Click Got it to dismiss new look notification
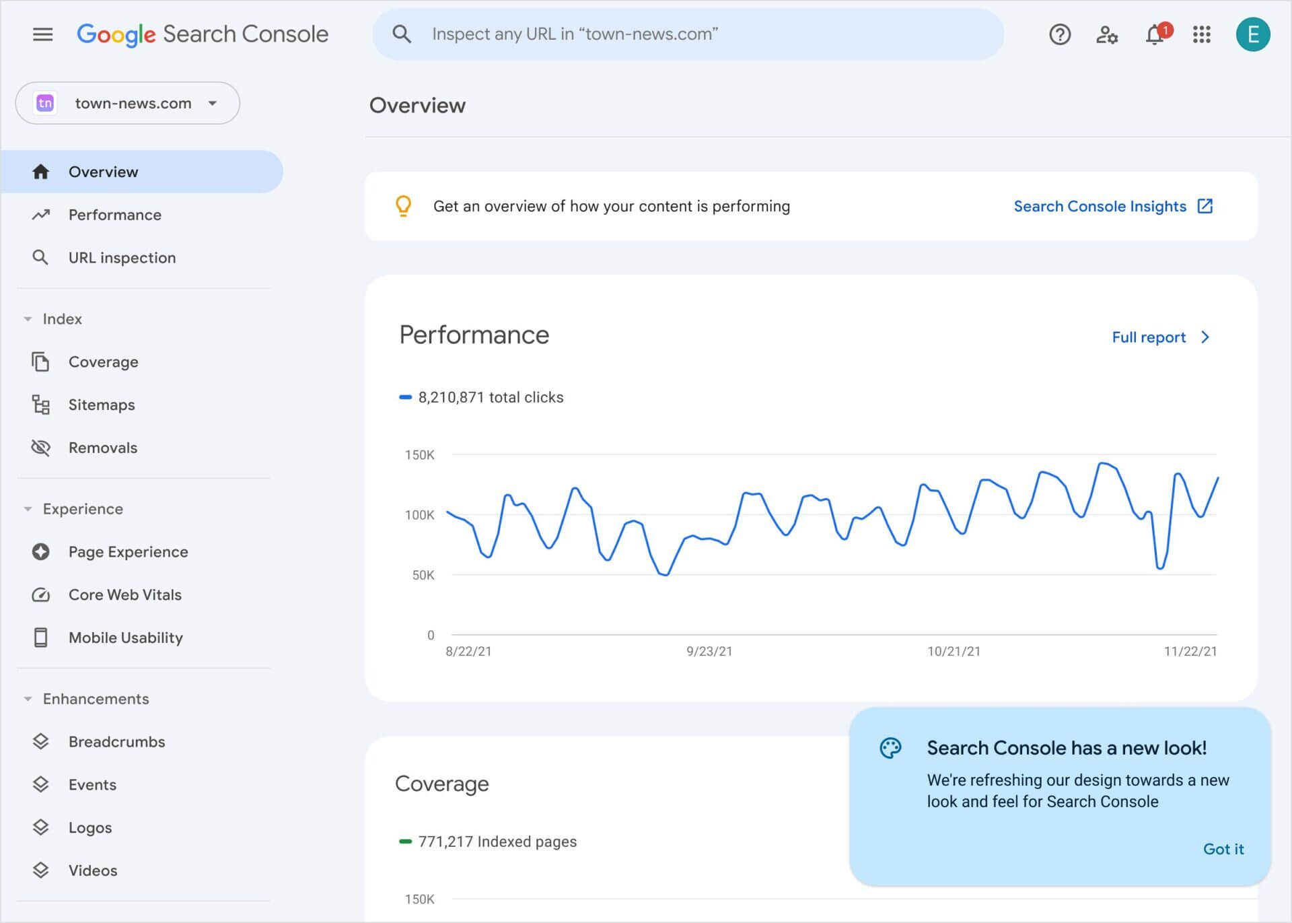 (1223, 848)
